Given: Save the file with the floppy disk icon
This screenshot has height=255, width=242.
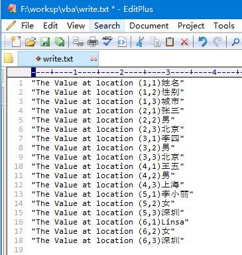Looking at the screenshot, I should (x=45, y=42).
